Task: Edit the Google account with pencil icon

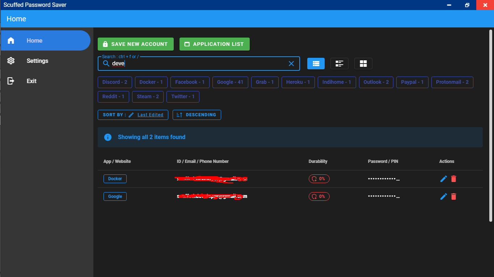Action: (444, 196)
